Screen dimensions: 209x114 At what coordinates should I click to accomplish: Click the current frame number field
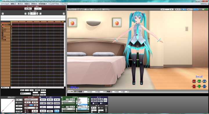(x=33, y=14)
